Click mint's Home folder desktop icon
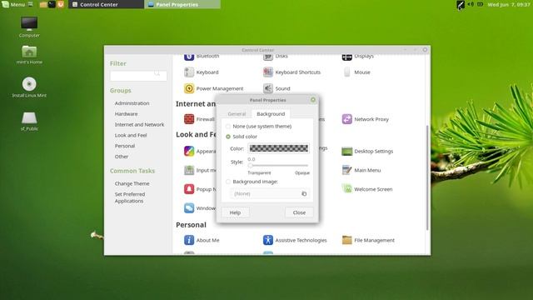Viewport: 533px width, 300px height. coord(29,52)
